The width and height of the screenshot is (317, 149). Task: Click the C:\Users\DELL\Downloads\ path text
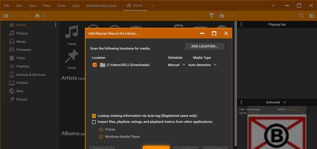pyautogui.click(x=128, y=65)
